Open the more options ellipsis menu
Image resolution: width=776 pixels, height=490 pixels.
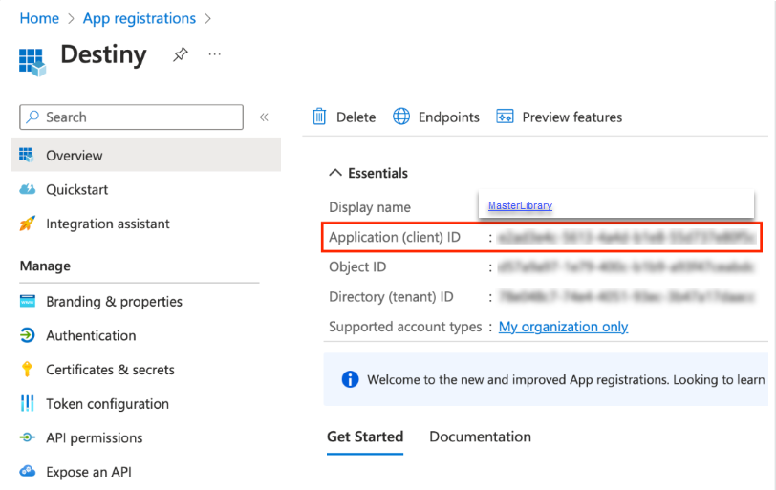[x=215, y=53]
